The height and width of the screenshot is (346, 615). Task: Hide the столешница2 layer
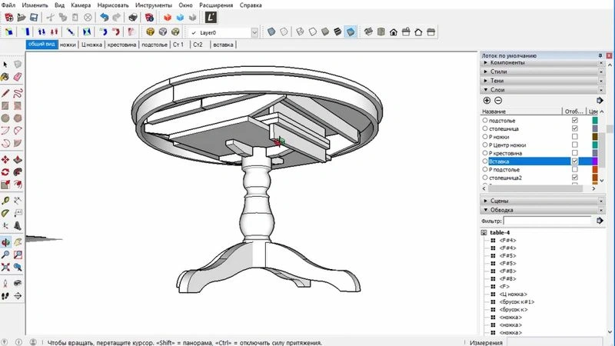(574, 178)
